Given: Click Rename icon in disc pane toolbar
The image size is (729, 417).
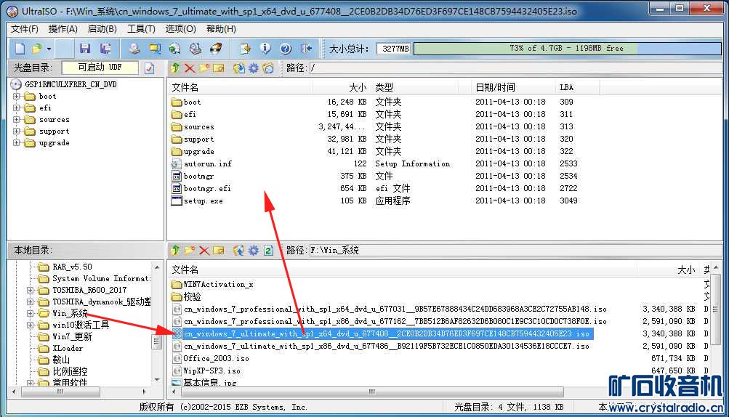Looking at the screenshot, I should (219, 68).
